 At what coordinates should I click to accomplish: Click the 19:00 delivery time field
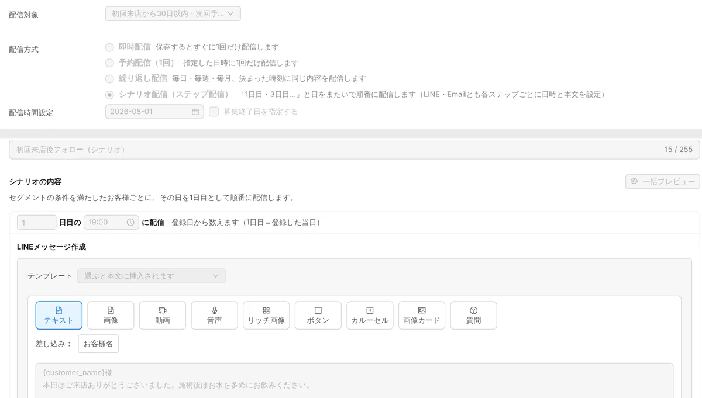(x=111, y=222)
